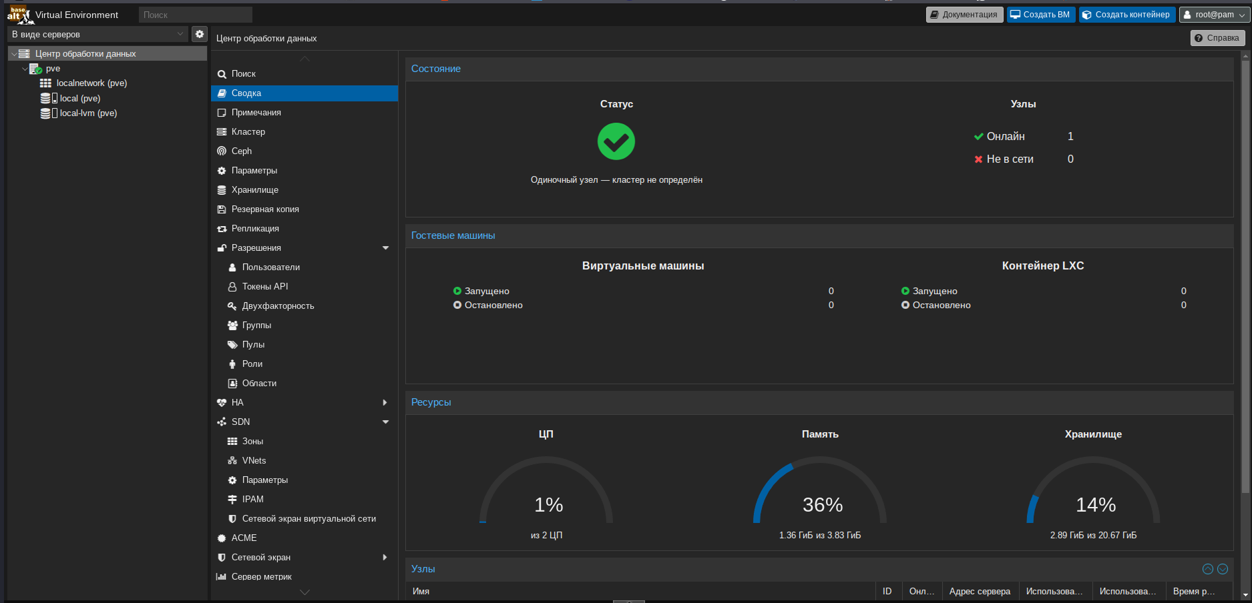Click the Replication (Репликация) icon

coord(222,229)
